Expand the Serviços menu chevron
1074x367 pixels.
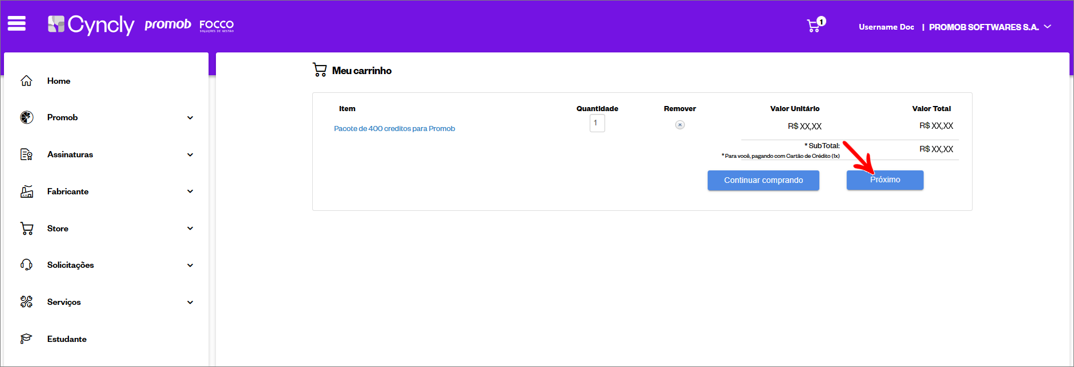click(190, 303)
